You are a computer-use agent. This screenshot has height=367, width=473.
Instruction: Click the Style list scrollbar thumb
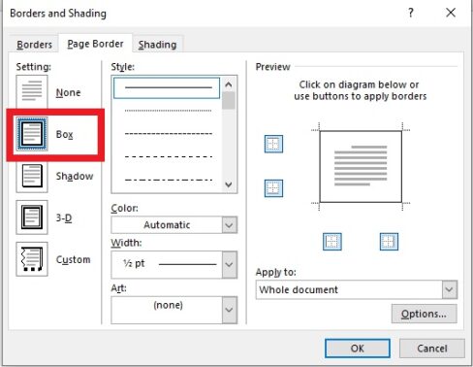point(229,101)
